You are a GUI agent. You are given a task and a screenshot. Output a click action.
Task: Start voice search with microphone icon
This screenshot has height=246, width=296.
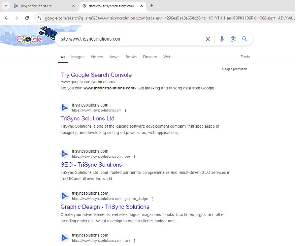click(222, 39)
